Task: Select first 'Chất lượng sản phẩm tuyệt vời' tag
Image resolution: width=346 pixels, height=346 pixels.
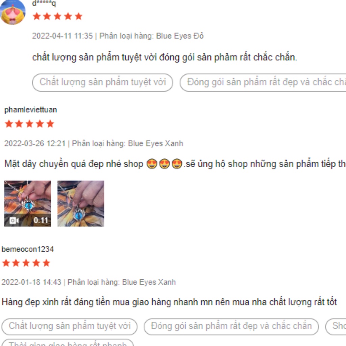Action: 103,82
